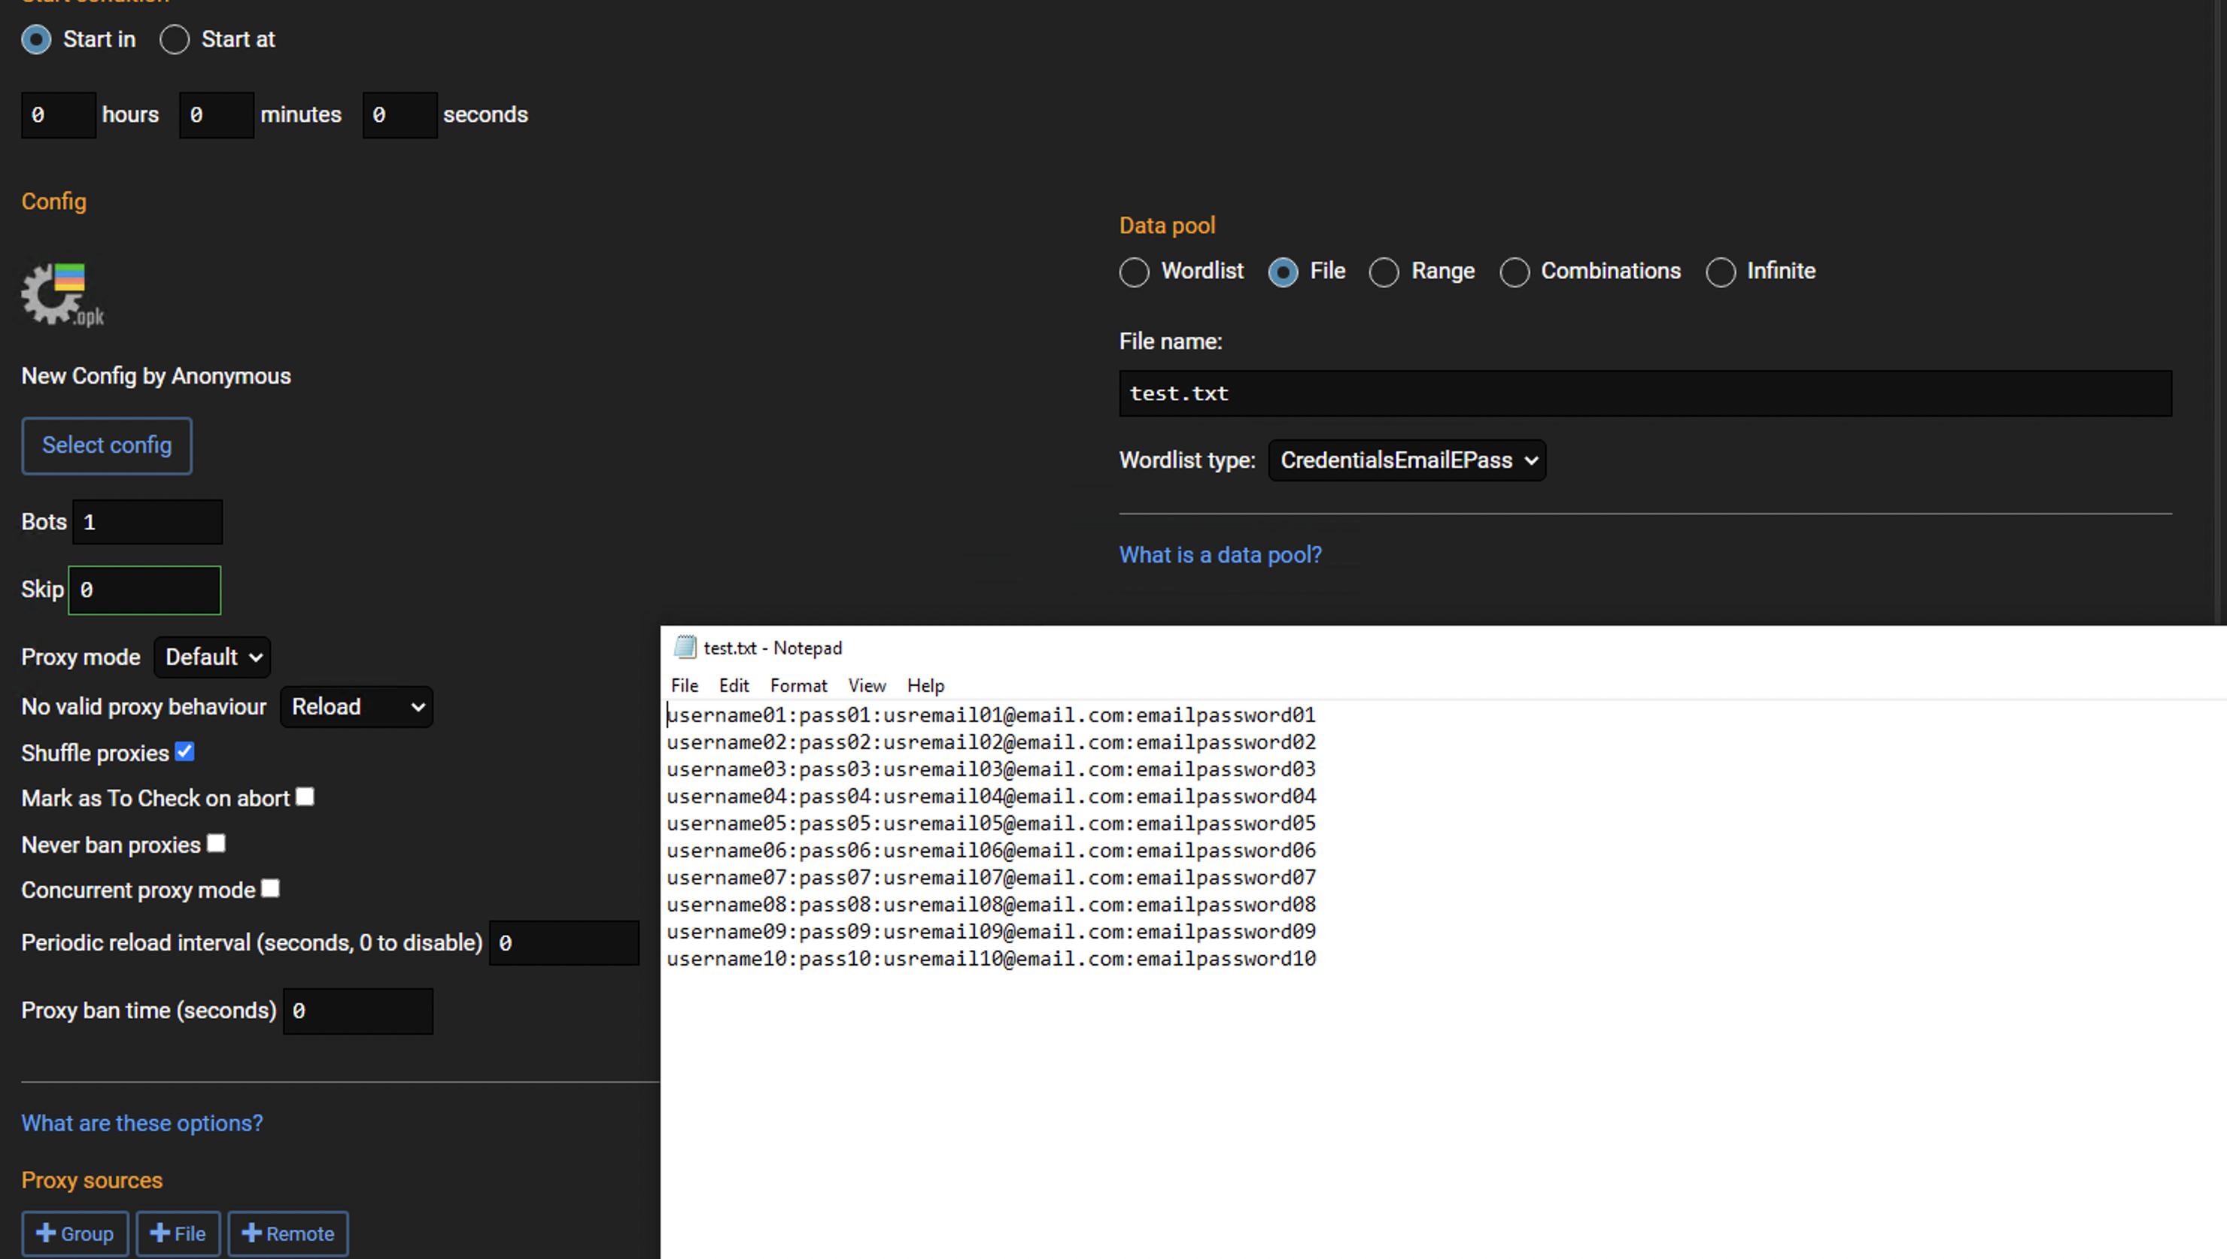Disable the Shuffle proxies checkbox
Viewport: 2227px width, 1259px height.
click(x=184, y=751)
